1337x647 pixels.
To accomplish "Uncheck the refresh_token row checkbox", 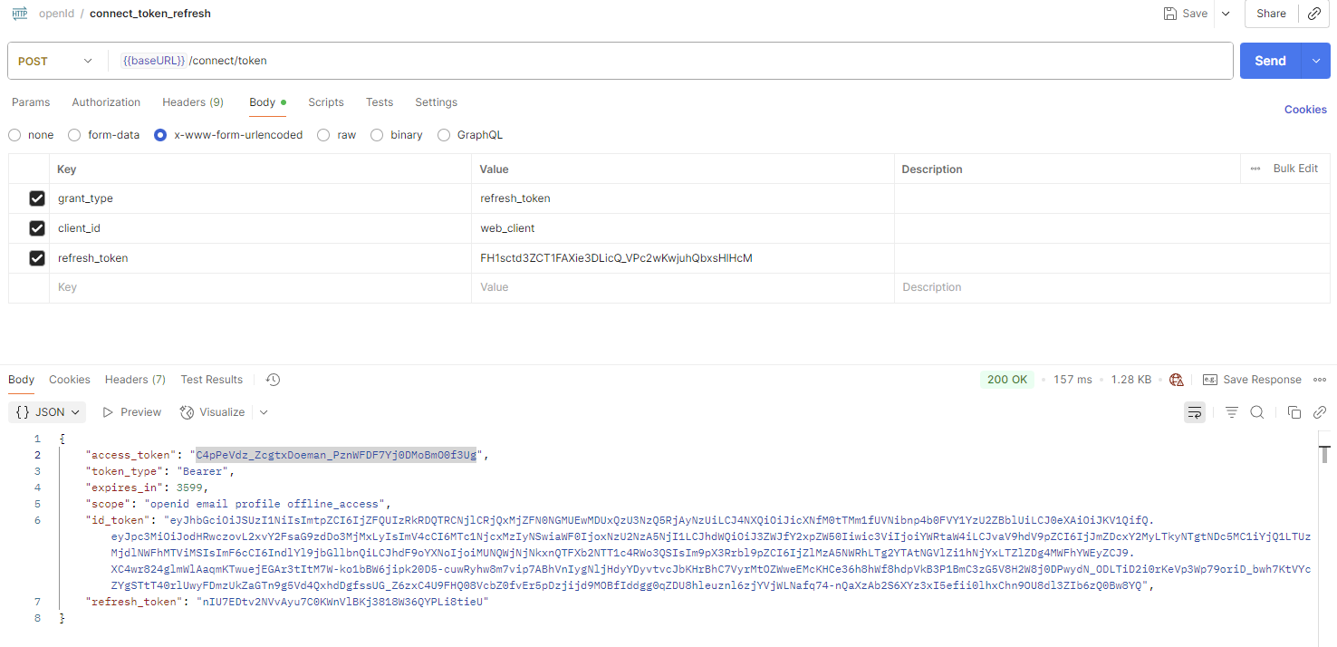I will pyautogui.click(x=37, y=258).
